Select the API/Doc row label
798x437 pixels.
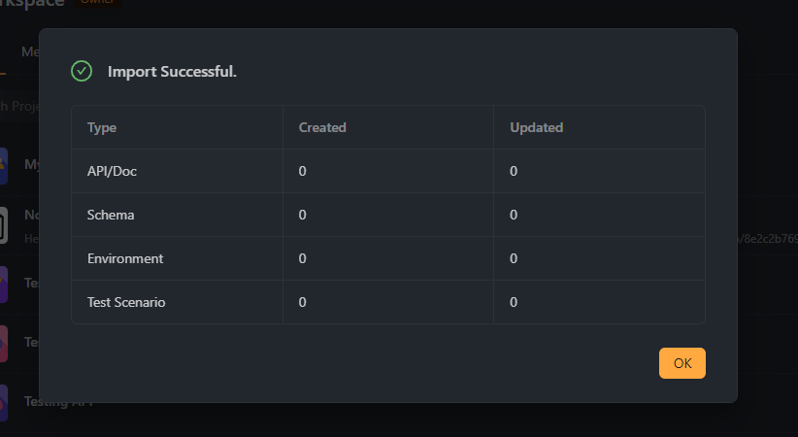pos(112,171)
